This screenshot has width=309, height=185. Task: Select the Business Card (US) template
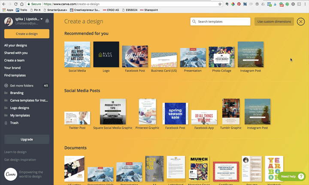164,60
